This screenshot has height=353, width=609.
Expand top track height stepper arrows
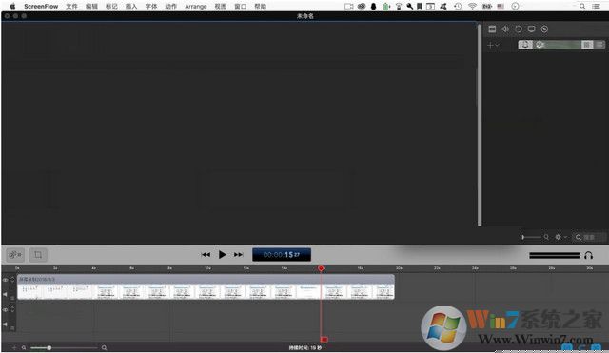12,280
